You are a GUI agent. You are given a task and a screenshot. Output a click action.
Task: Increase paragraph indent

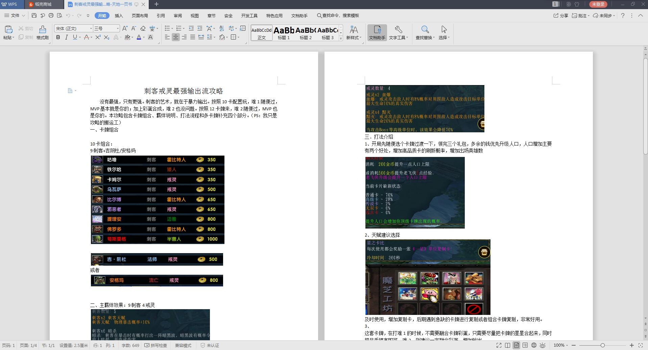click(x=200, y=28)
